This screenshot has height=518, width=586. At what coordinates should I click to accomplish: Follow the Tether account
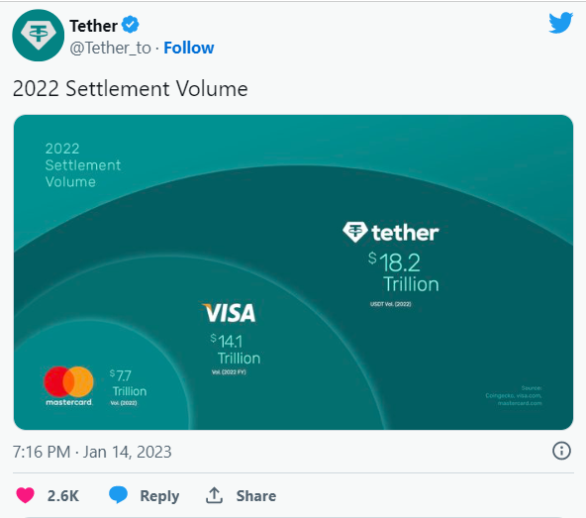(x=189, y=48)
